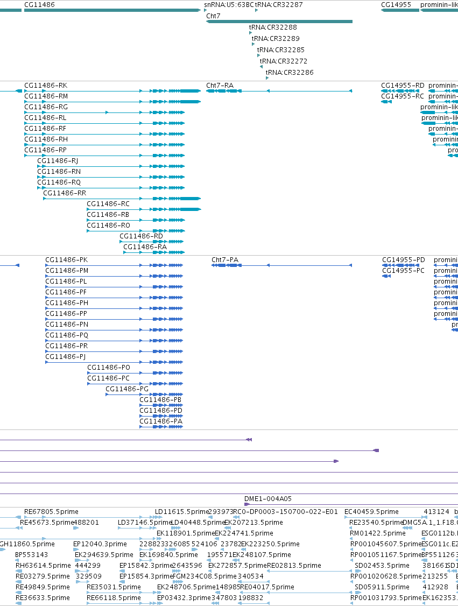Click transcript CG11486-RC label
Image resolution: width=458 pixels, height=606 pixels.
[x=108, y=205]
